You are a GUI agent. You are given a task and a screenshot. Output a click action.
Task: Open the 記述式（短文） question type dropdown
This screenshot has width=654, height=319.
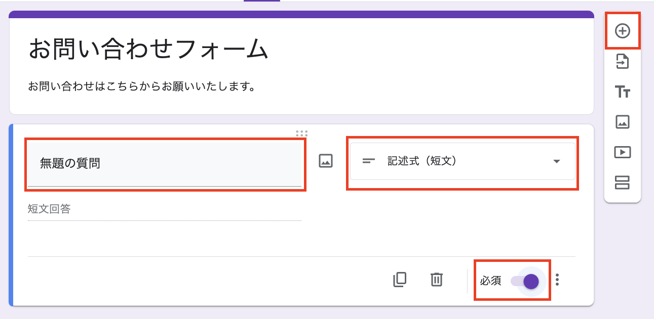click(463, 161)
